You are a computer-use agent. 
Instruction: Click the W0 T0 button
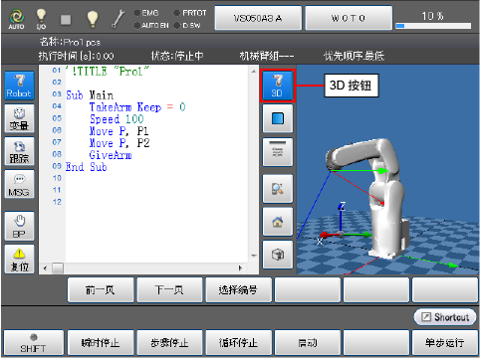pyautogui.click(x=349, y=18)
